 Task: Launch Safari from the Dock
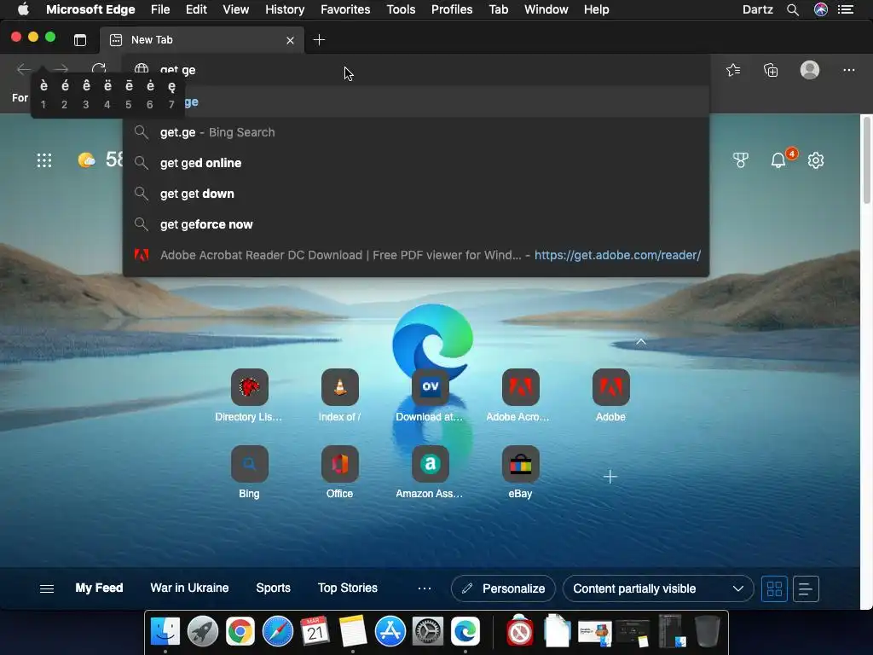tap(278, 632)
